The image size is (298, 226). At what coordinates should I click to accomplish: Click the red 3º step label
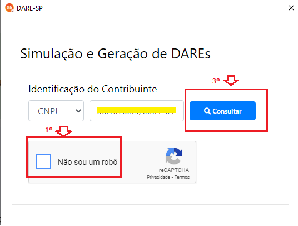[x=216, y=81]
